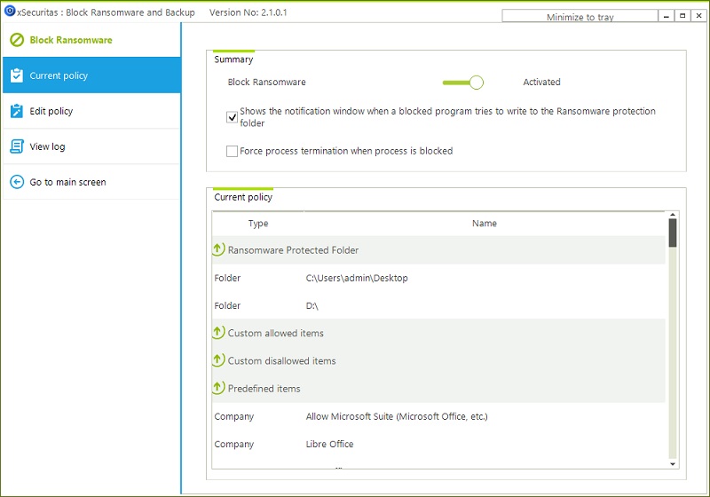Uncheck the Shows the notification window checkbox
This screenshot has width=710, height=497.
pyautogui.click(x=232, y=117)
